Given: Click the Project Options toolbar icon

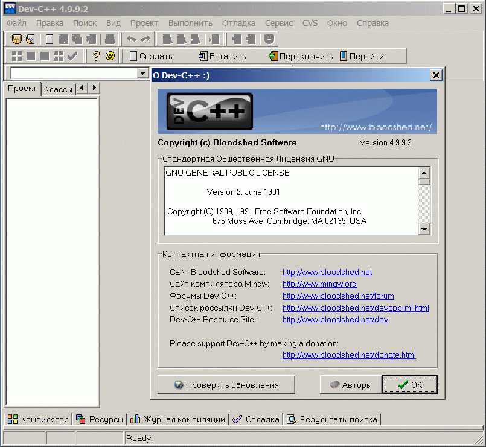Looking at the screenshot, I should pos(269,39).
